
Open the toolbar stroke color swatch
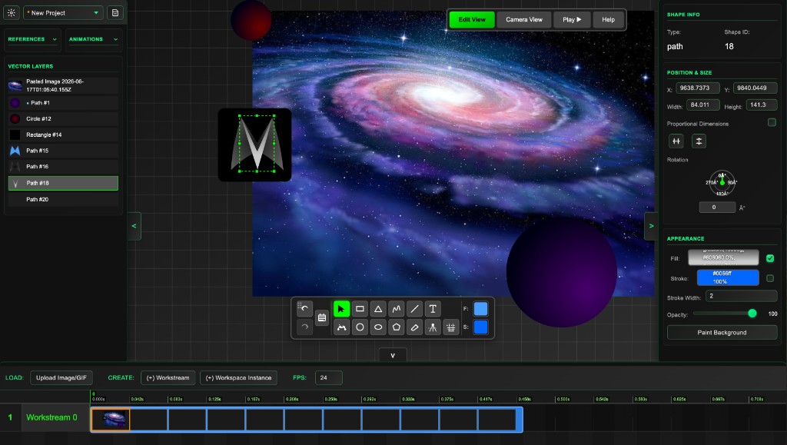tap(480, 327)
